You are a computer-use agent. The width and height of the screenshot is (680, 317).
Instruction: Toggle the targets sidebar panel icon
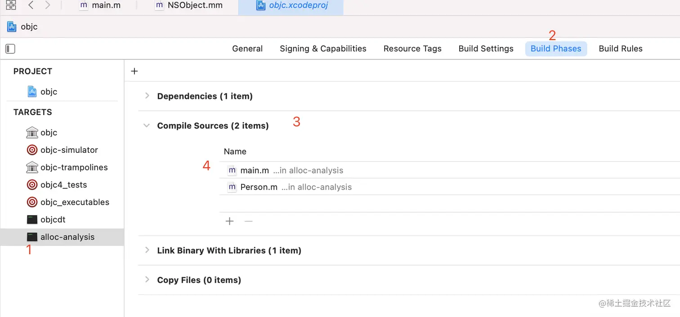[10, 49]
